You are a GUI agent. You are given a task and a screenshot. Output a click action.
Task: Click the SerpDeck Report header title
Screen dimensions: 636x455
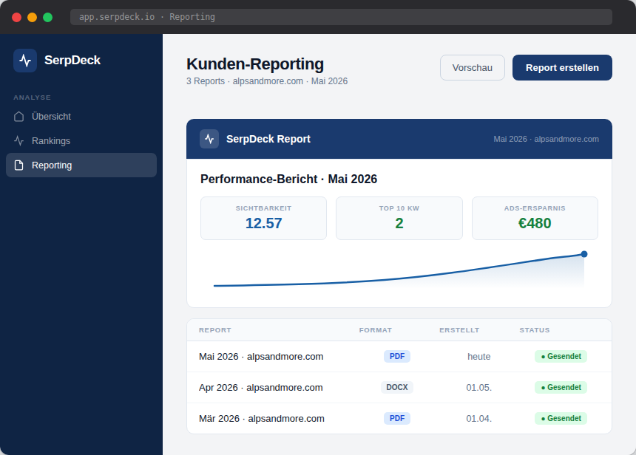(x=268, y=139)
